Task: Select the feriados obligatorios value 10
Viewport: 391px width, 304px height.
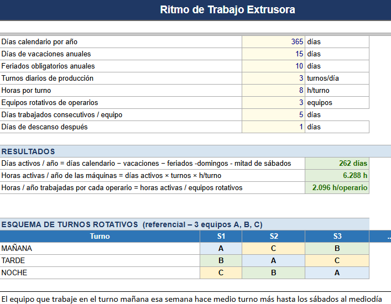Action: [273, 66]
